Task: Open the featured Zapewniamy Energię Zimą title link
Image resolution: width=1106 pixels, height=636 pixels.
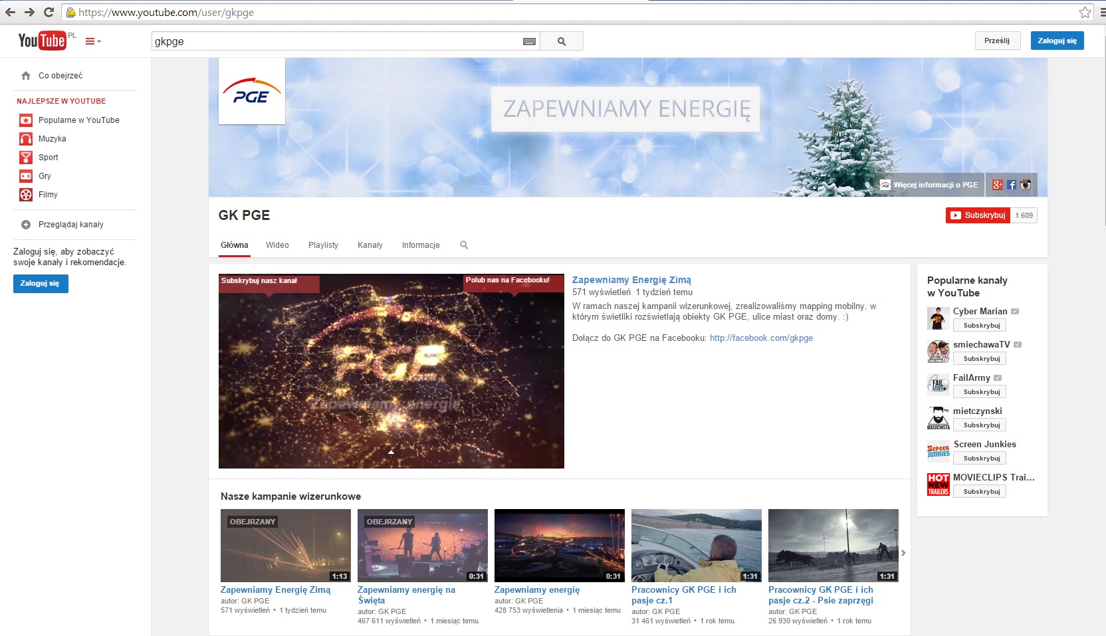Action: point(631,280)
